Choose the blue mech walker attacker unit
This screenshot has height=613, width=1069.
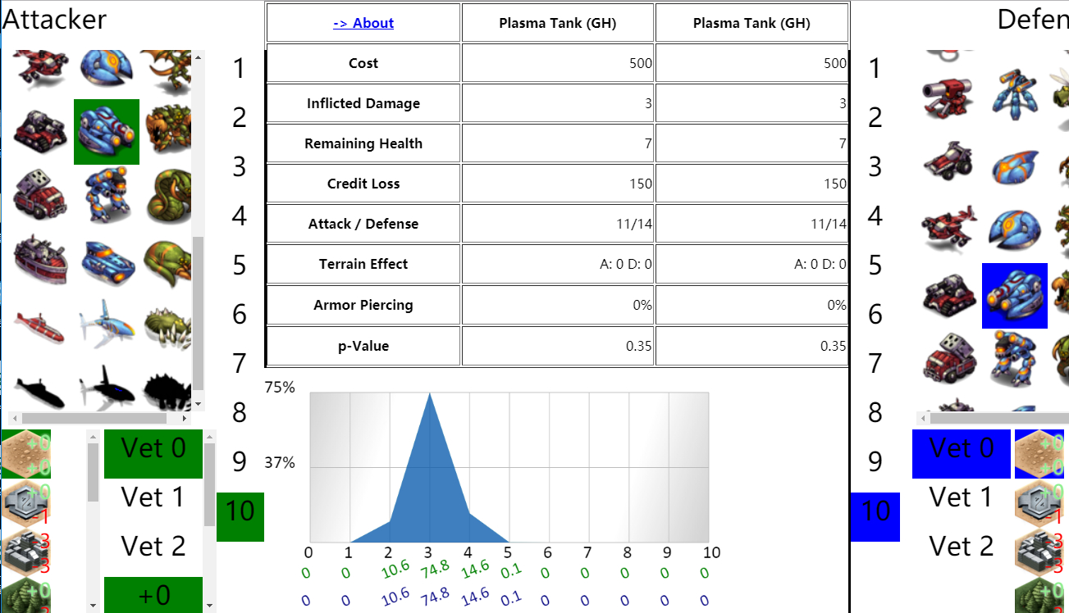coord(107,198)
